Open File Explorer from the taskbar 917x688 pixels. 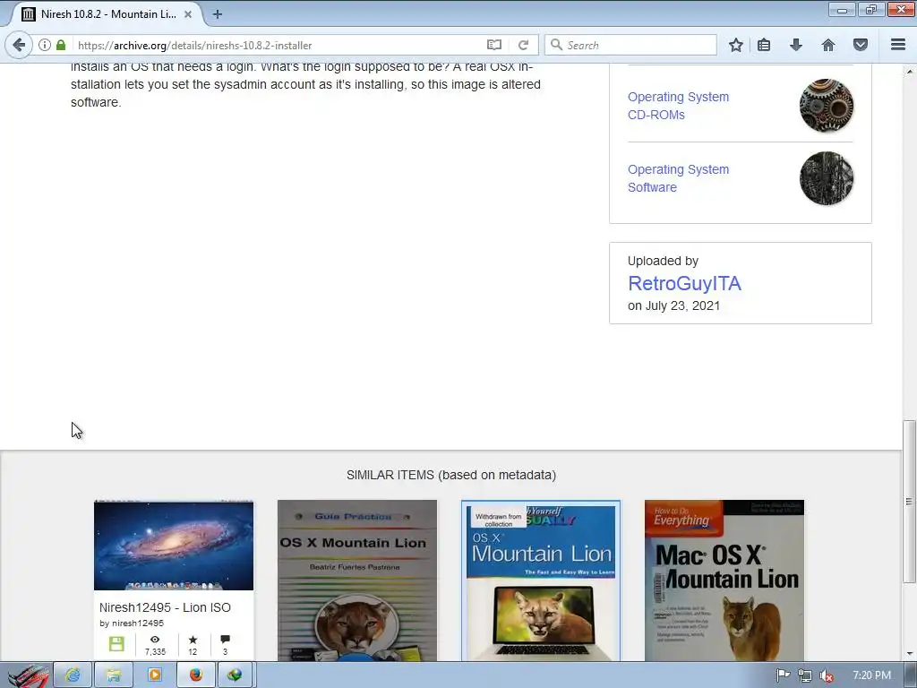(x=114, y=675)
